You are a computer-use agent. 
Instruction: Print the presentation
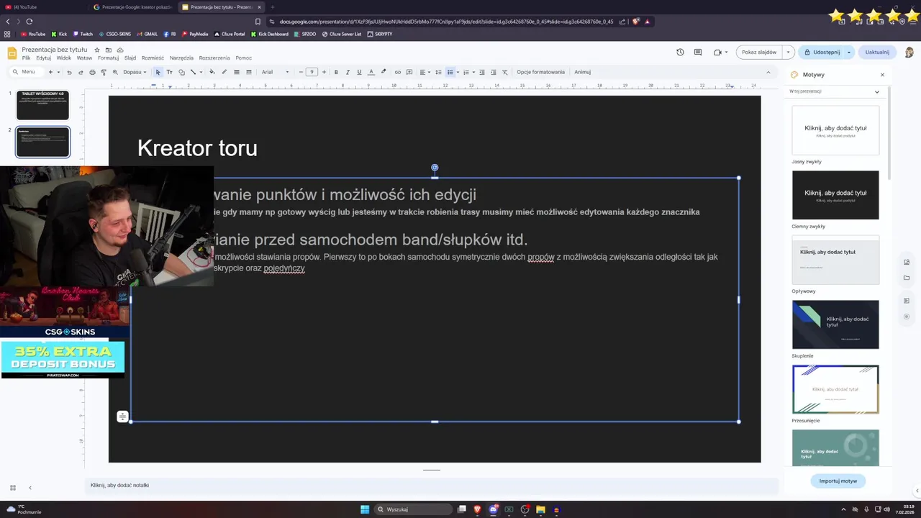(92, 72)
